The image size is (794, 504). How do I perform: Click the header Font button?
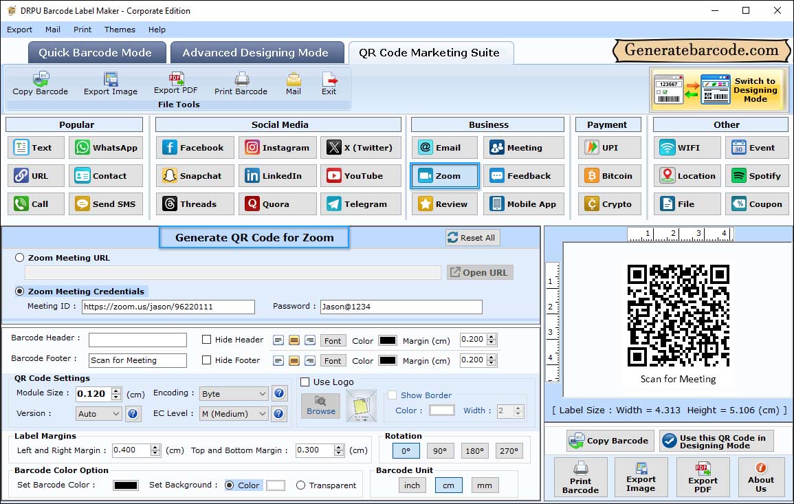coord(333,341)
